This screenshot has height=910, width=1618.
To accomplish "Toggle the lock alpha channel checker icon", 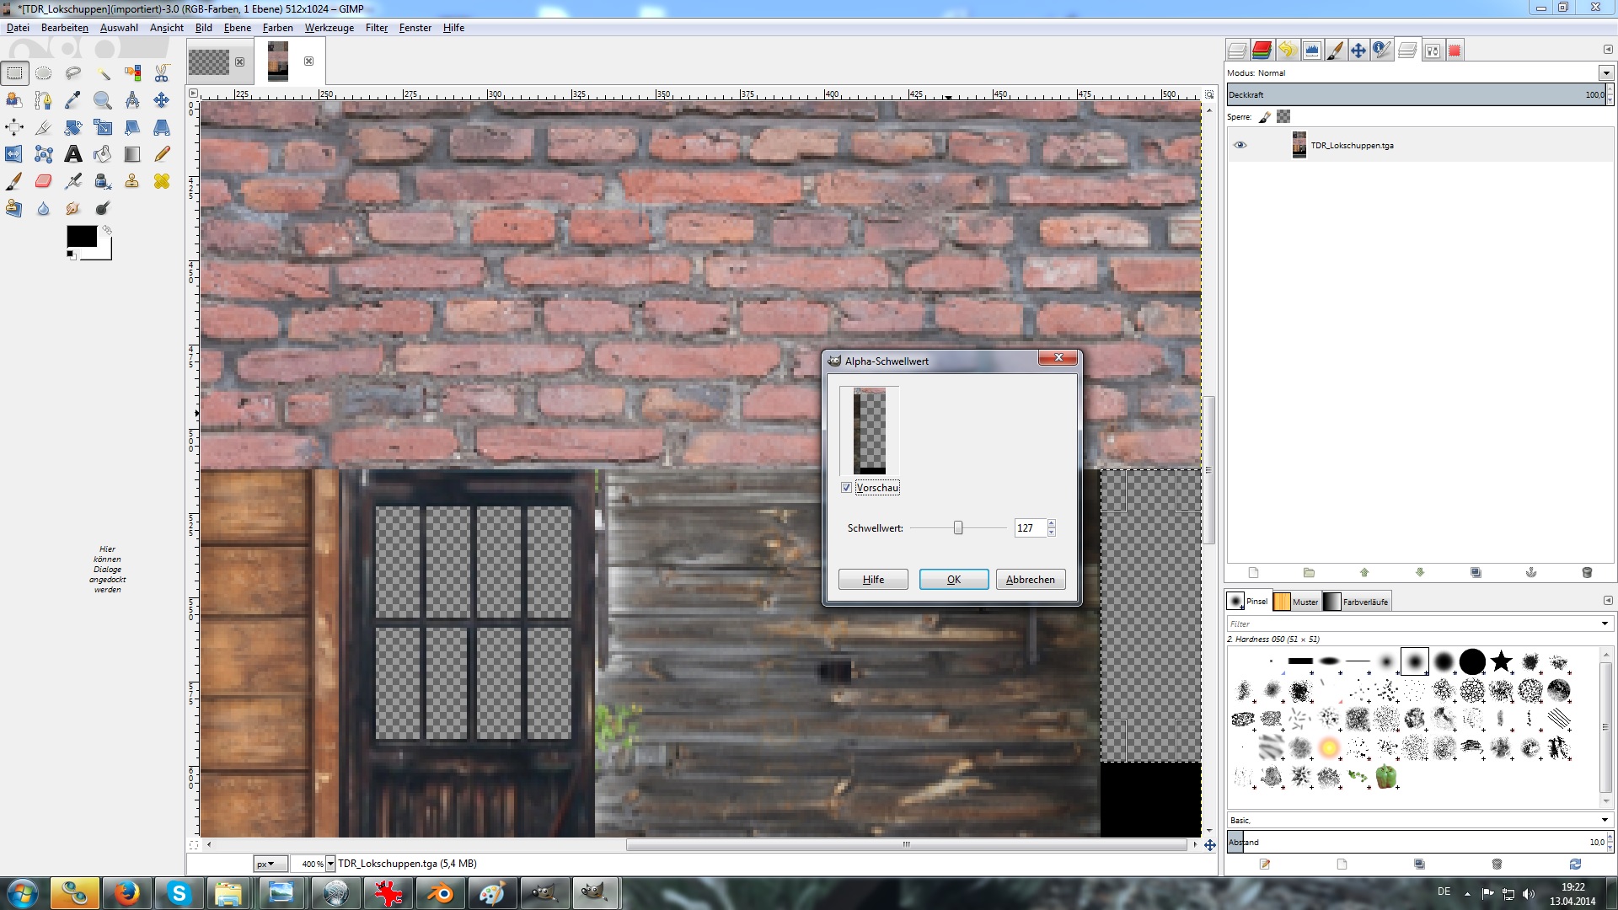I will coord(1283,117).
